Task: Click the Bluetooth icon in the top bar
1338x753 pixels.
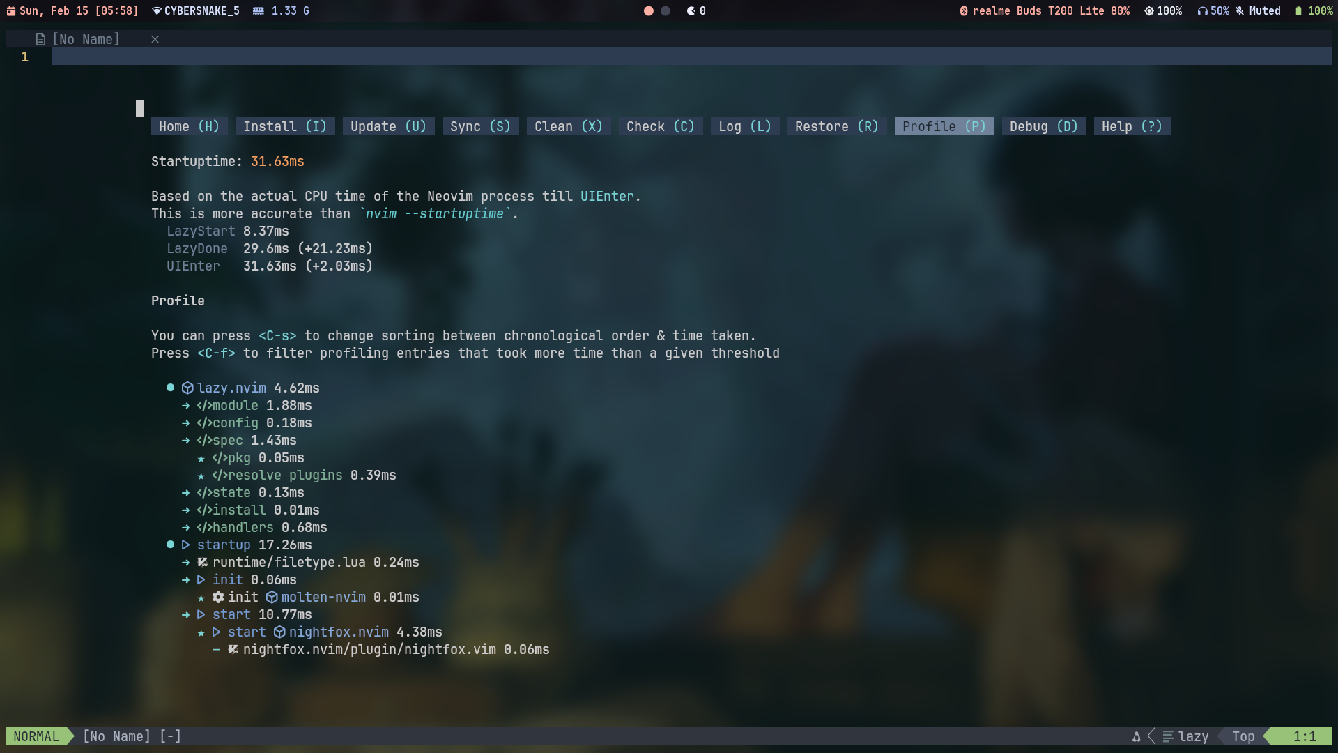Action: point(965,10)
